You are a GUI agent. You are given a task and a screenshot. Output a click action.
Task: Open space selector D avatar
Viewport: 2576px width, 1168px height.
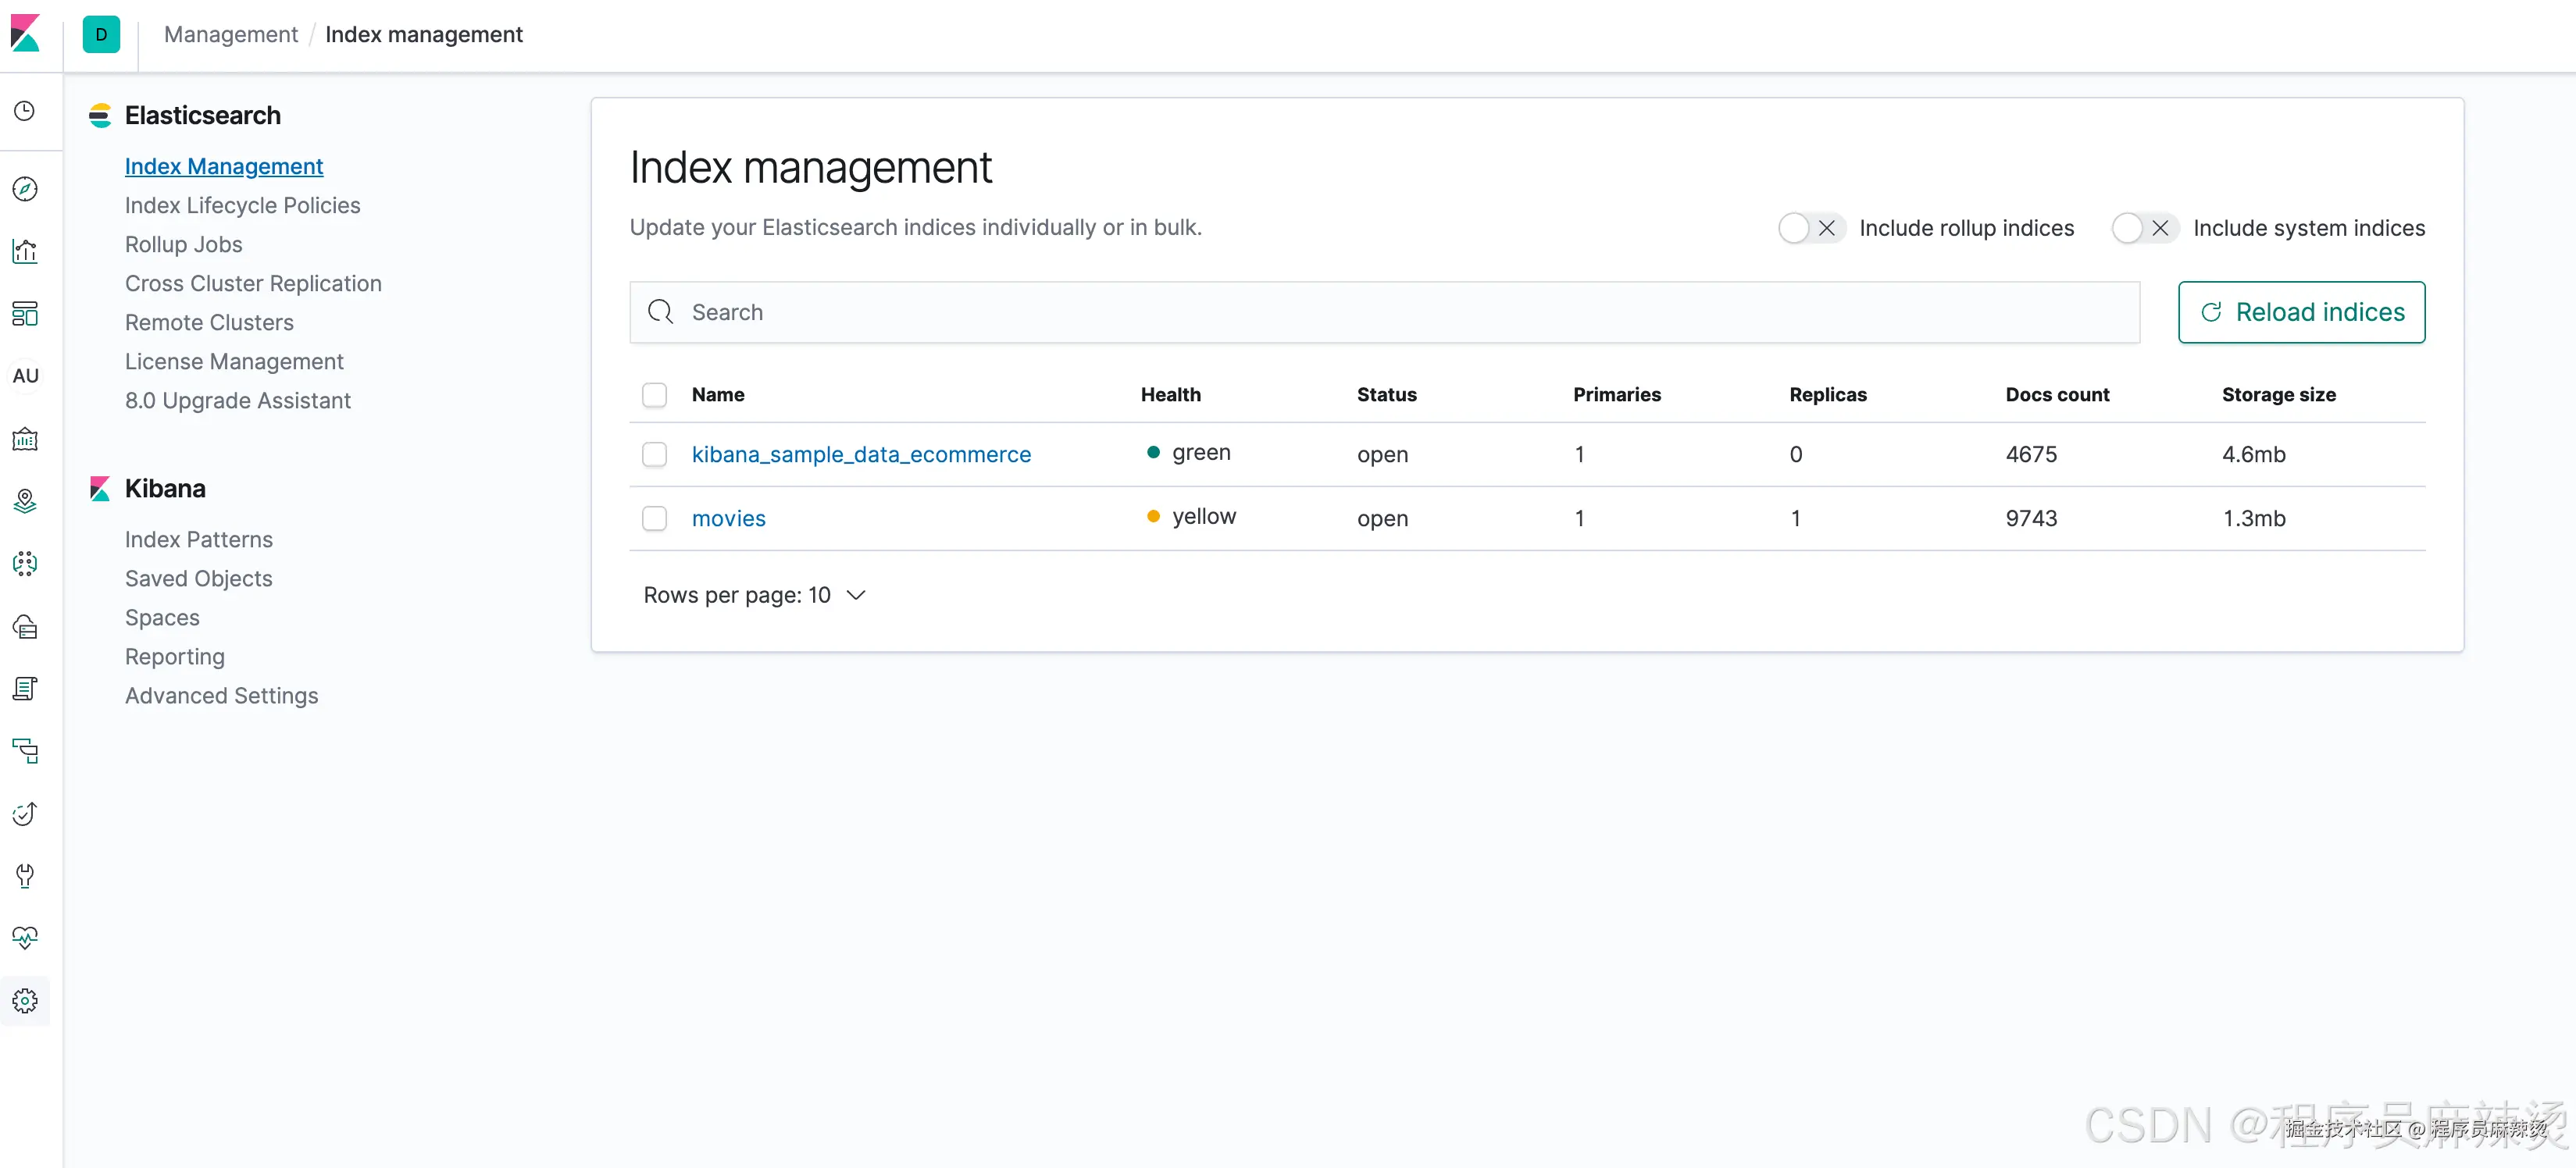tap(101, 34)
